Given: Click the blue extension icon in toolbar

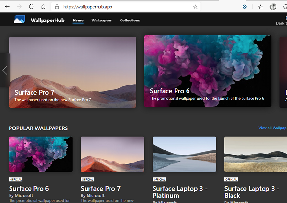Looking at the screenshot, I should coord(245,7).
